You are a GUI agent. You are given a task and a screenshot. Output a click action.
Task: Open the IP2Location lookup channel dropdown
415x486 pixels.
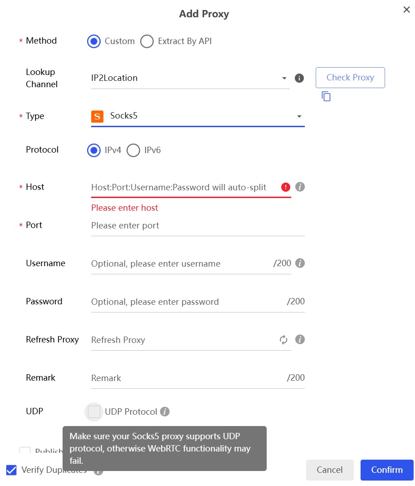(190, 78)
